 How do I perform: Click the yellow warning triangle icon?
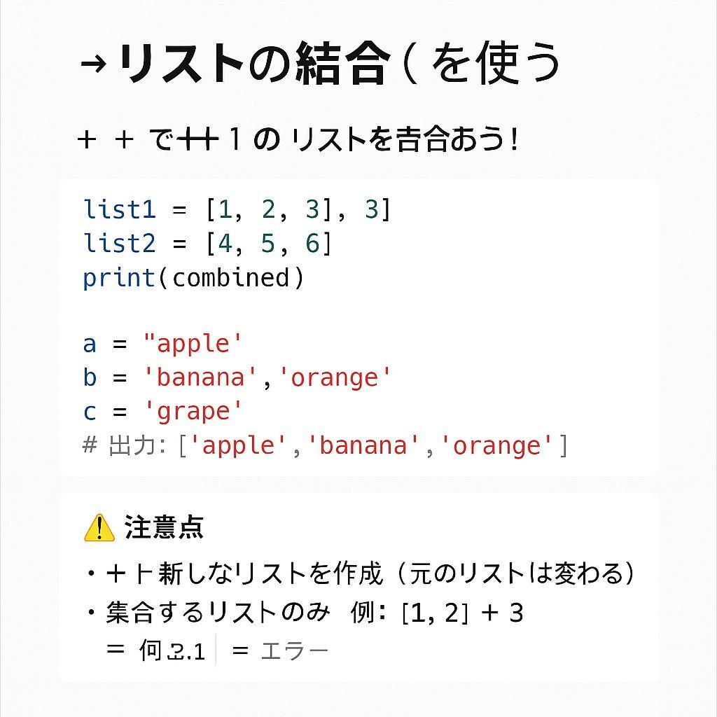(x=99, y=527)
